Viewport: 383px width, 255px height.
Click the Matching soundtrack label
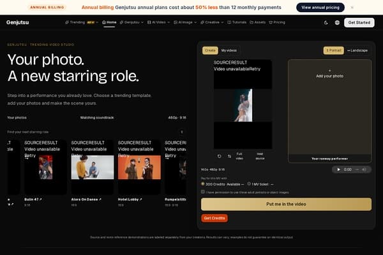coord(97,117)
